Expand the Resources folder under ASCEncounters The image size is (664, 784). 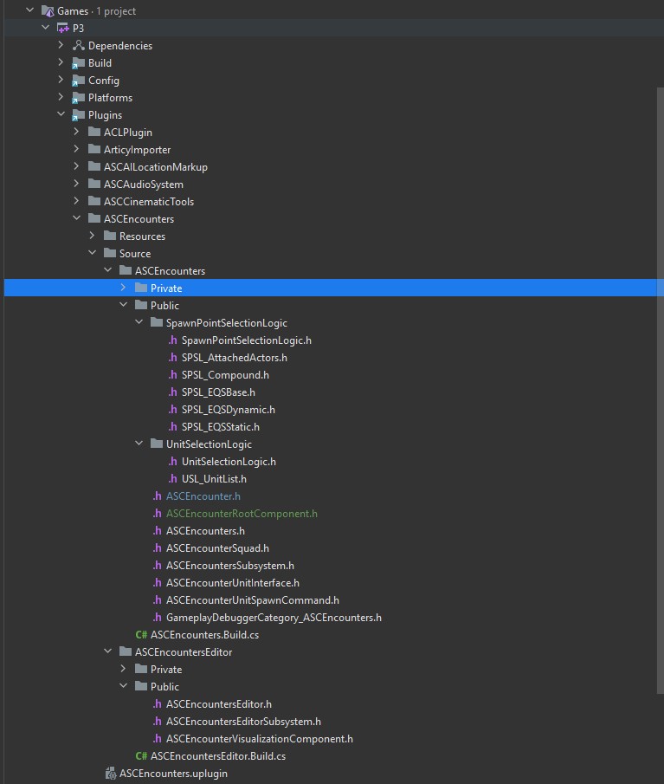[91, 236]
